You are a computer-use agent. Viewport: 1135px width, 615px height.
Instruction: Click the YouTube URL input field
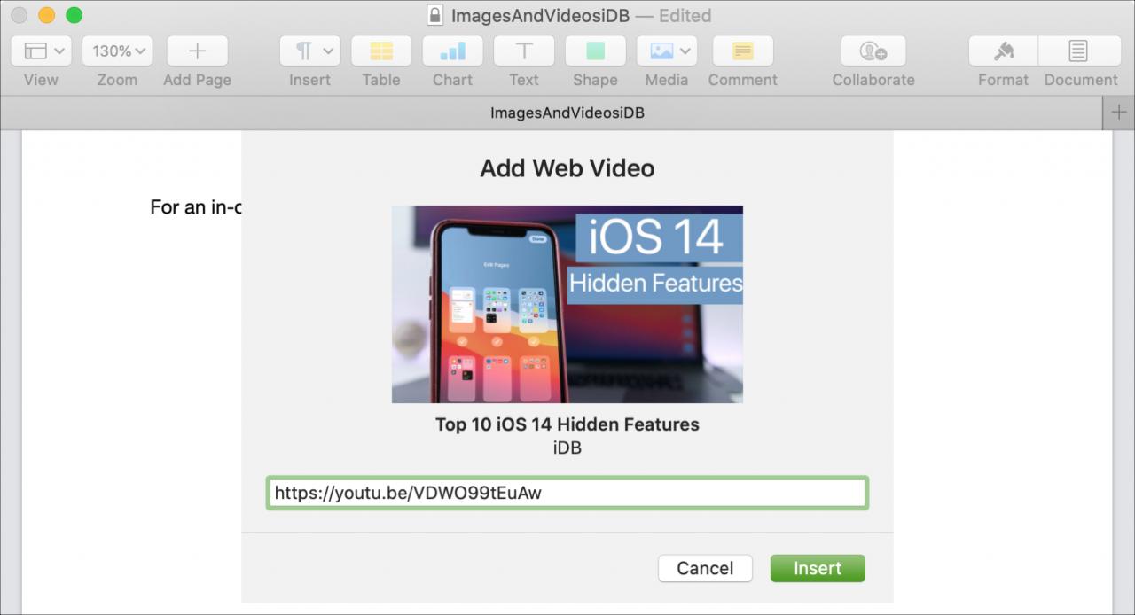[567, 494]
